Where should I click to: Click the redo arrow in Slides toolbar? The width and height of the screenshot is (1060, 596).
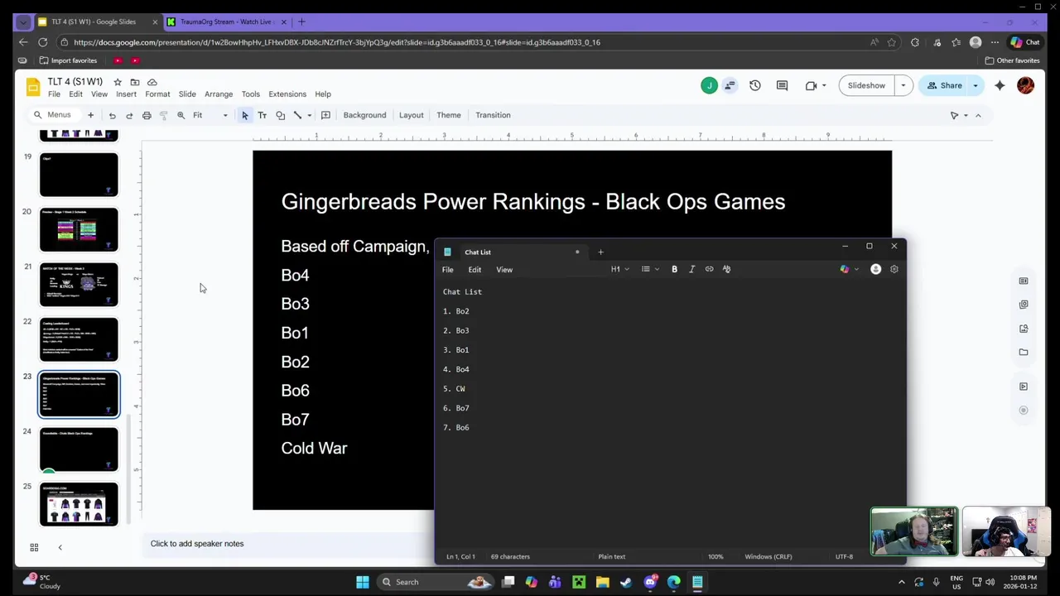point(129,115)
